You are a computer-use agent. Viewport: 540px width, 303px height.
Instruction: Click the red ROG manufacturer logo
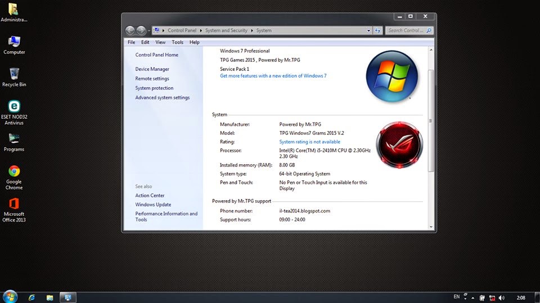coord(399,144)
